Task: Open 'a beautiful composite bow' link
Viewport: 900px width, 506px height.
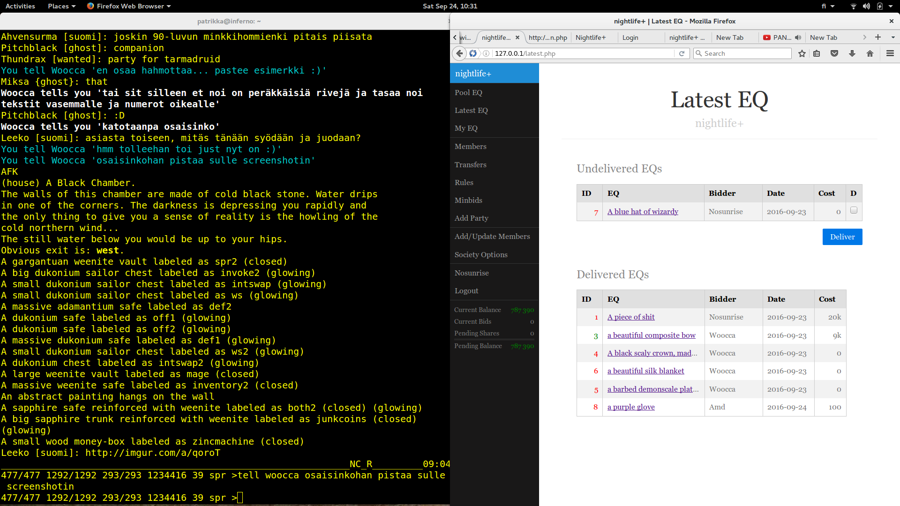Action: pos(652,335)
